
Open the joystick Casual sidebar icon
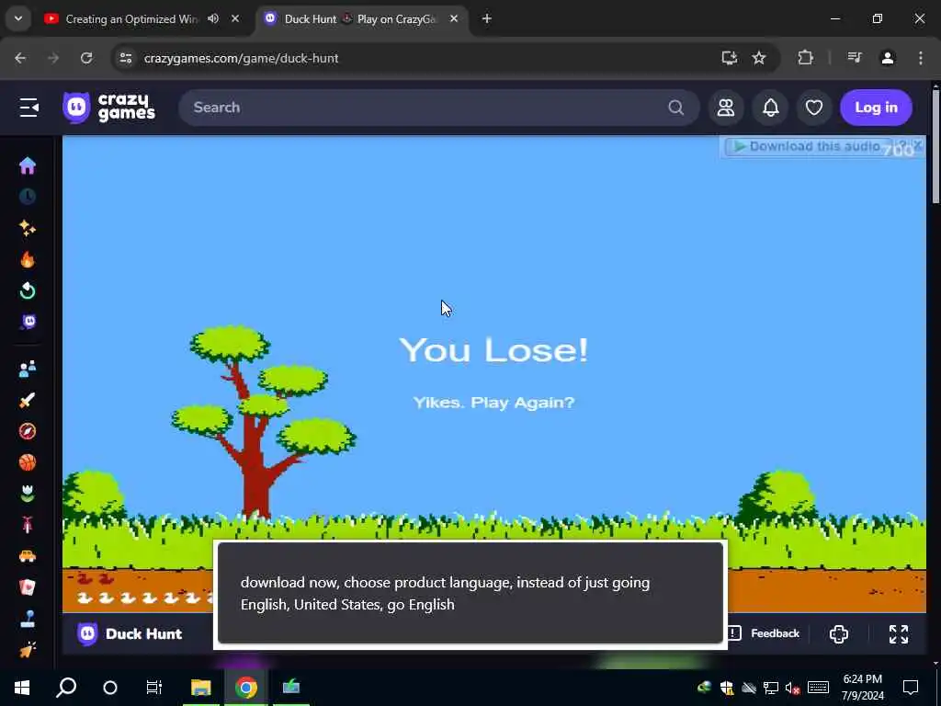pos(27,619)
